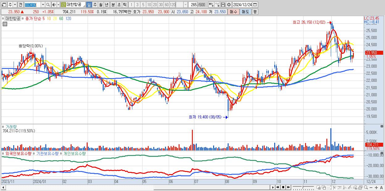Choose interval 20 button
This screenshot has height=191, width=385.
155,5
